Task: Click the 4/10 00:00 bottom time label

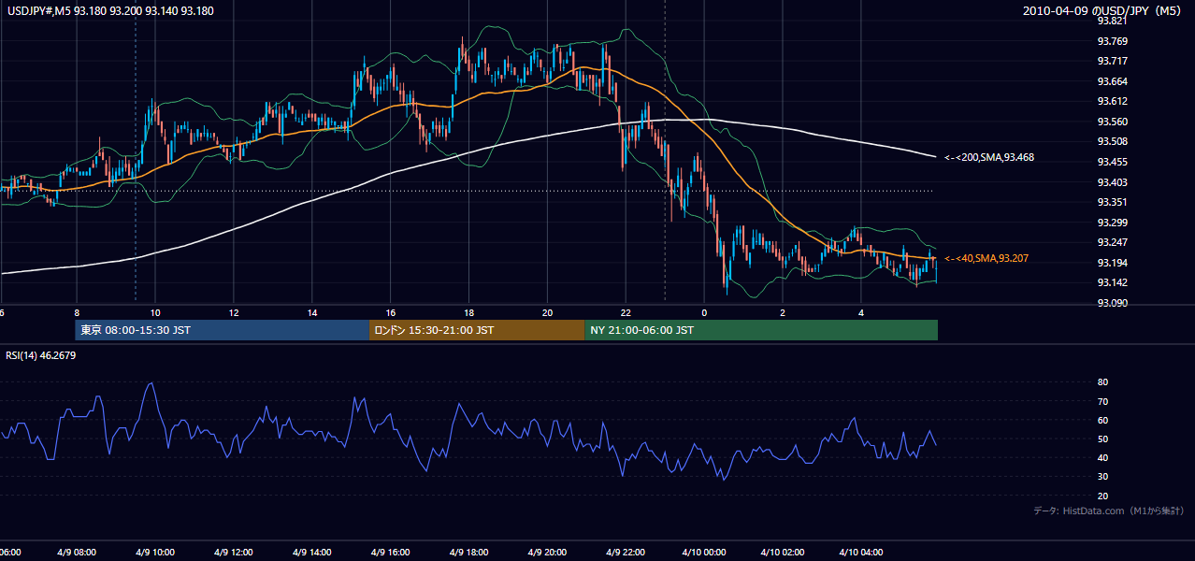Action: pyautogui.click(x=704, y=552)
